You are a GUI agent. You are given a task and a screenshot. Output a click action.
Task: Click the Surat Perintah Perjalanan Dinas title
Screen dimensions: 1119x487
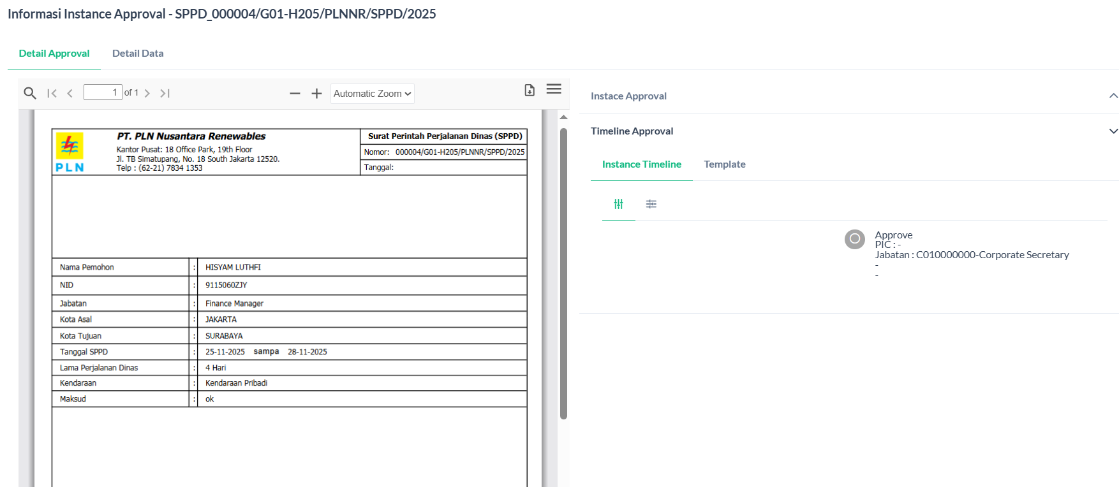(445, 136)
